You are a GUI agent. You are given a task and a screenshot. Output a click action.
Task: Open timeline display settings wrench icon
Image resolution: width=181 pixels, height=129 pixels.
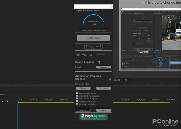(7, 101)
